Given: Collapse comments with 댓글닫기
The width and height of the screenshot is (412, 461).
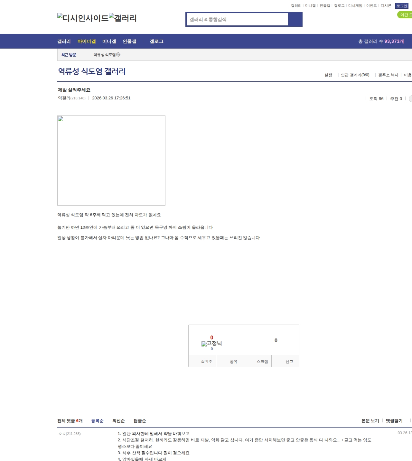Looking at the screenshot, I should 394,421.
